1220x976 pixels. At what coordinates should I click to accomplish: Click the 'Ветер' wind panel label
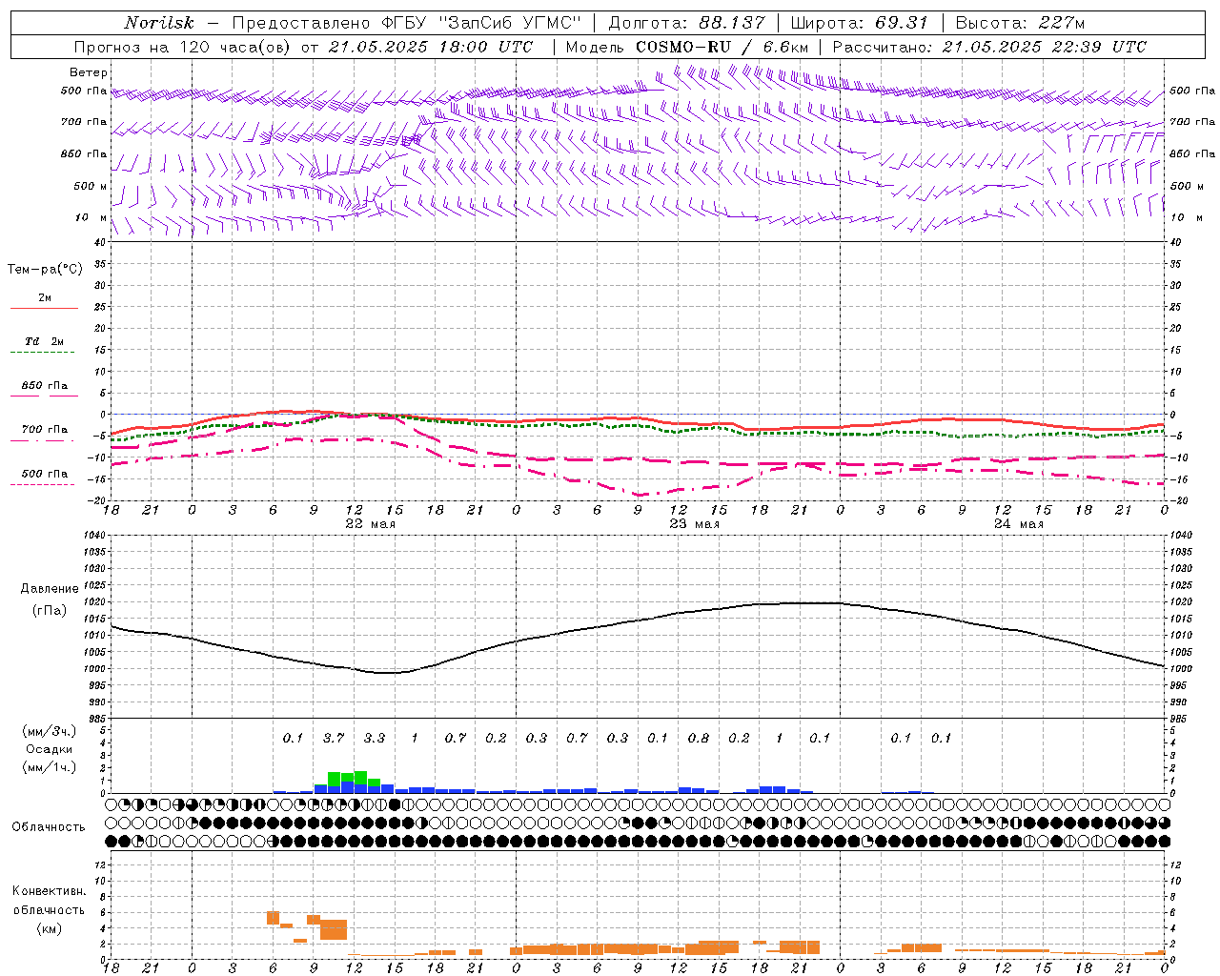[89, 72]
